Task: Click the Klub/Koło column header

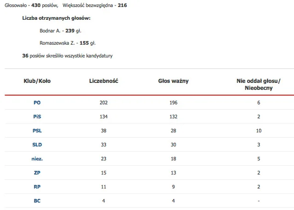Action: (x=37, y=81)
